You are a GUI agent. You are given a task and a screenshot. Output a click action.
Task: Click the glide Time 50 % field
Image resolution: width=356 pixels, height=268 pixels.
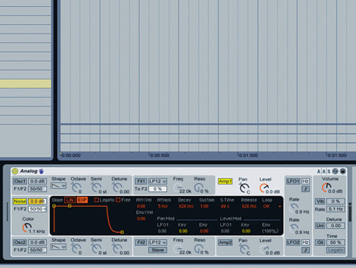point(336,242)
